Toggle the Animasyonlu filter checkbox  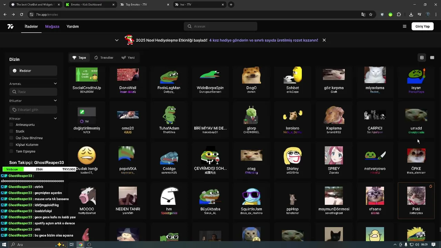click(11, 125)
